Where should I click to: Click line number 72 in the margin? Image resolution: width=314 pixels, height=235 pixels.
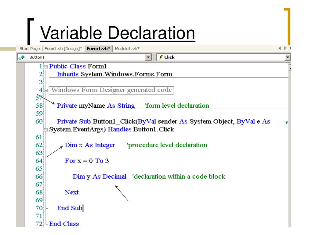(39, 224)
